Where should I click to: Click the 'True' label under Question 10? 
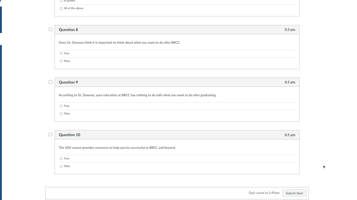point(67,159)
